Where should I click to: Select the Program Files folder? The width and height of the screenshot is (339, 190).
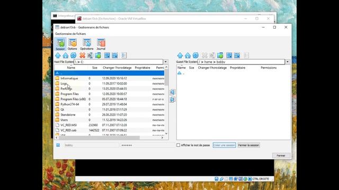tap(110, 94)
